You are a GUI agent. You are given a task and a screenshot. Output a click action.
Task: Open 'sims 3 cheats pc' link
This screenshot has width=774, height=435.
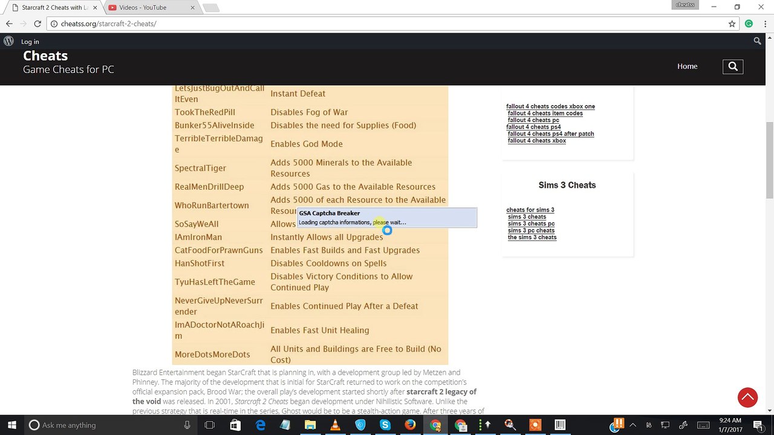pyautogui.click(x=531, y=224)
